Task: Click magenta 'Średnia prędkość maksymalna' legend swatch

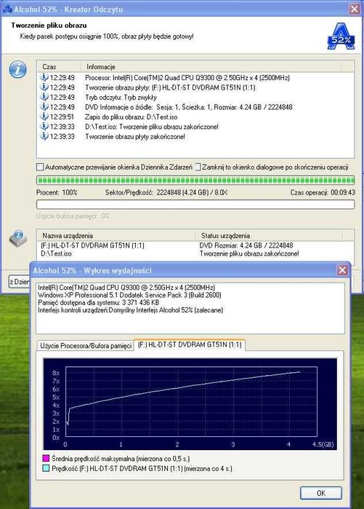Action: click(46, 458)
